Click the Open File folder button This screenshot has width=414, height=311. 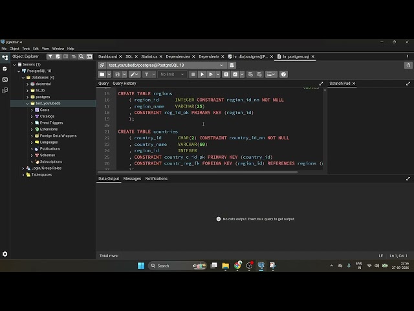(x=102, y=75)
